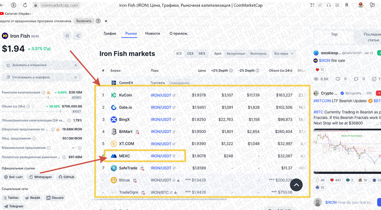The width and height of the screenshot is (381, 210).
Task: Open the official Веб-сайт link
Action: click(x=14, y=177)
